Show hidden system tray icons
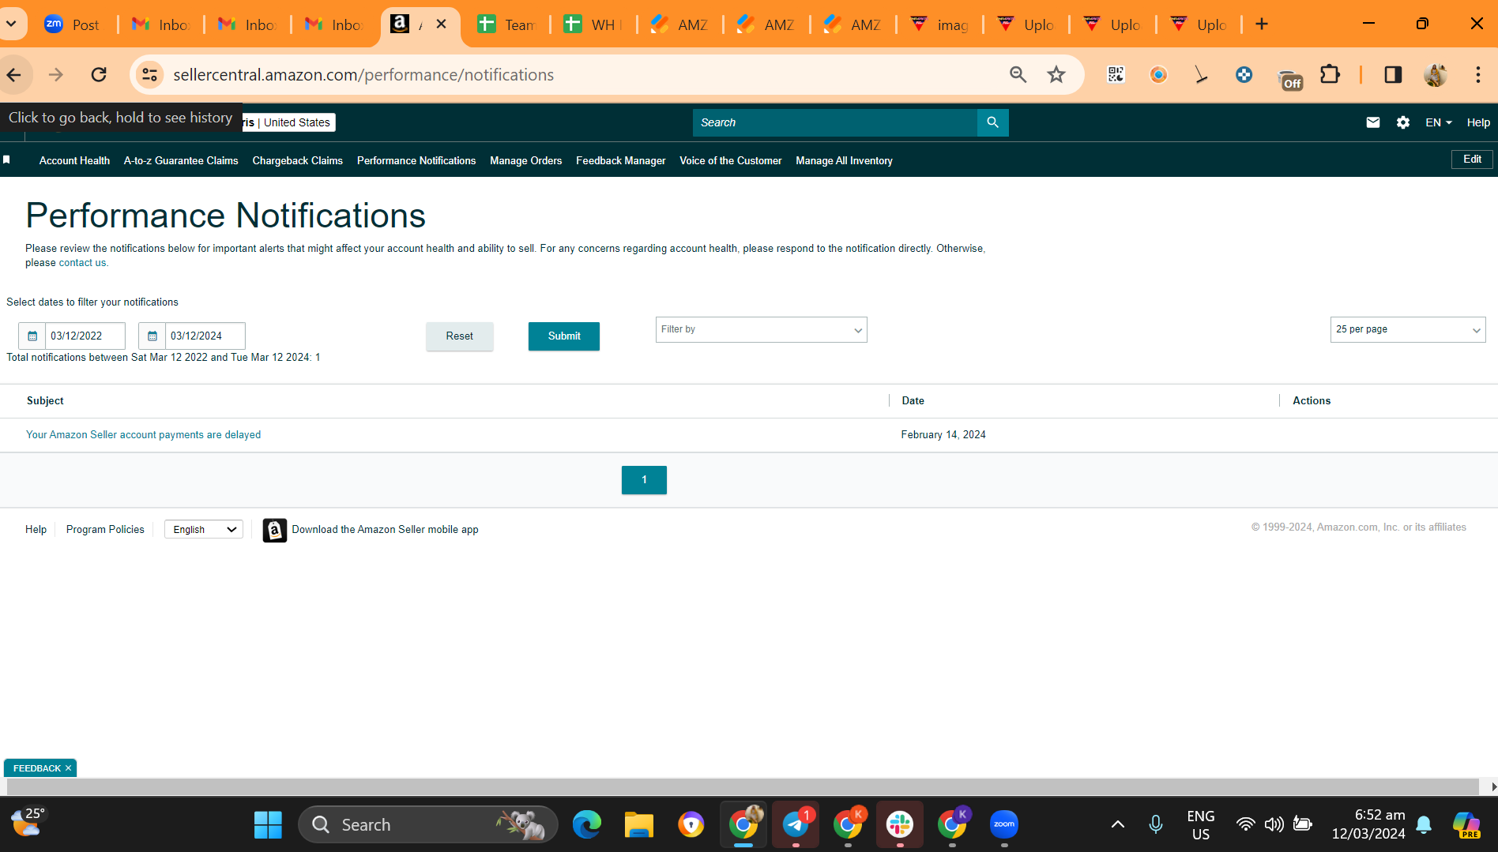This screenshot has height=852, width=1498. tap(1117, 825)
